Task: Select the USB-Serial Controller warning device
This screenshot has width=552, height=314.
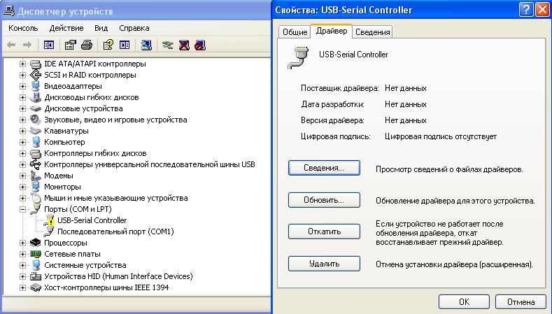Action: (x=82, y=220)
